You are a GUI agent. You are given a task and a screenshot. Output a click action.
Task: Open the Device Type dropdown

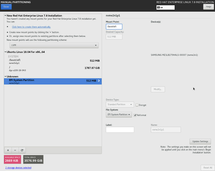(x=120, y=104)
